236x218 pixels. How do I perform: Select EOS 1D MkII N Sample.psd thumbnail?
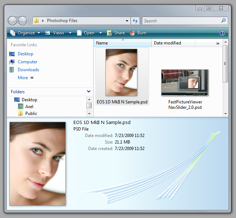coord(121,72)
